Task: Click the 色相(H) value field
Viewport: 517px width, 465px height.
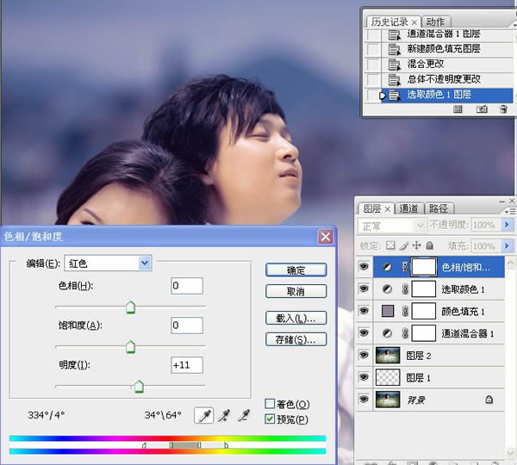Action: (x=187, y=285)
